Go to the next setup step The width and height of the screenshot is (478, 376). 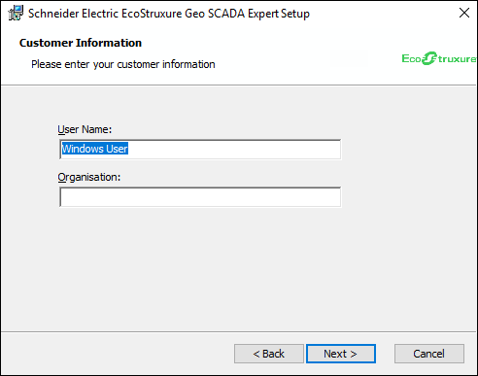pyautogui.click(x=341, y=354)
